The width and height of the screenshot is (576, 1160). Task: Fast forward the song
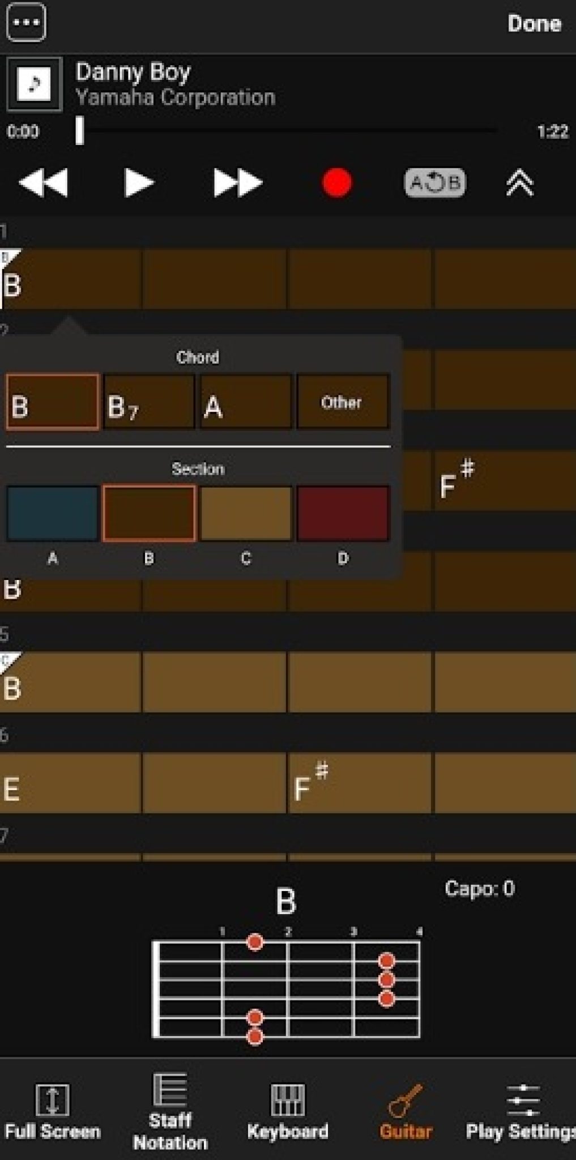point(238,183)
